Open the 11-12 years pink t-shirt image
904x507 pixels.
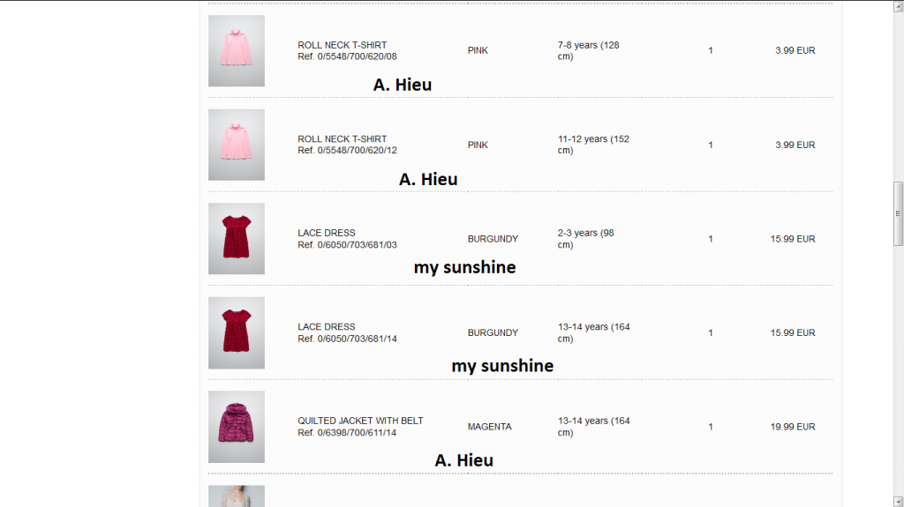237,145
